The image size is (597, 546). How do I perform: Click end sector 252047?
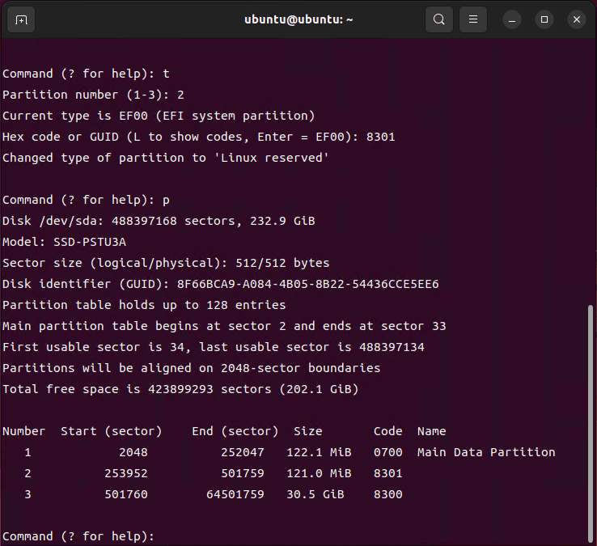click(x=242, y=452)
